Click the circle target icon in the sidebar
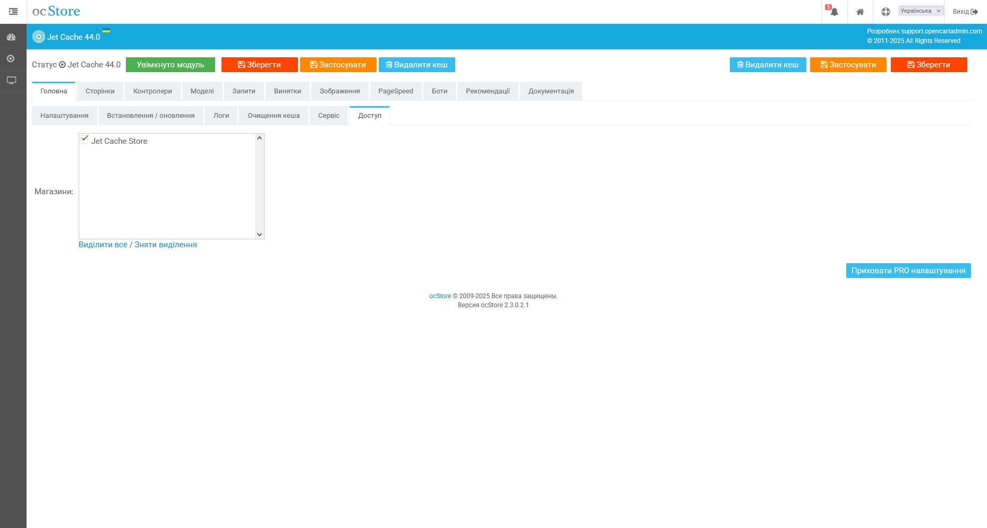 (x=11, y=58)
